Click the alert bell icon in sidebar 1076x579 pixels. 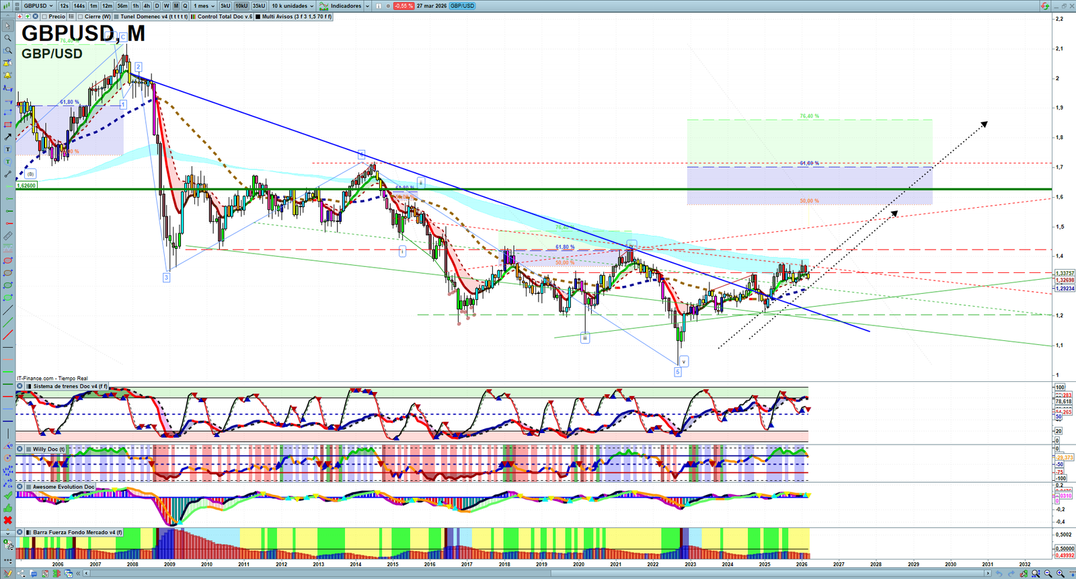click(7, 75)
